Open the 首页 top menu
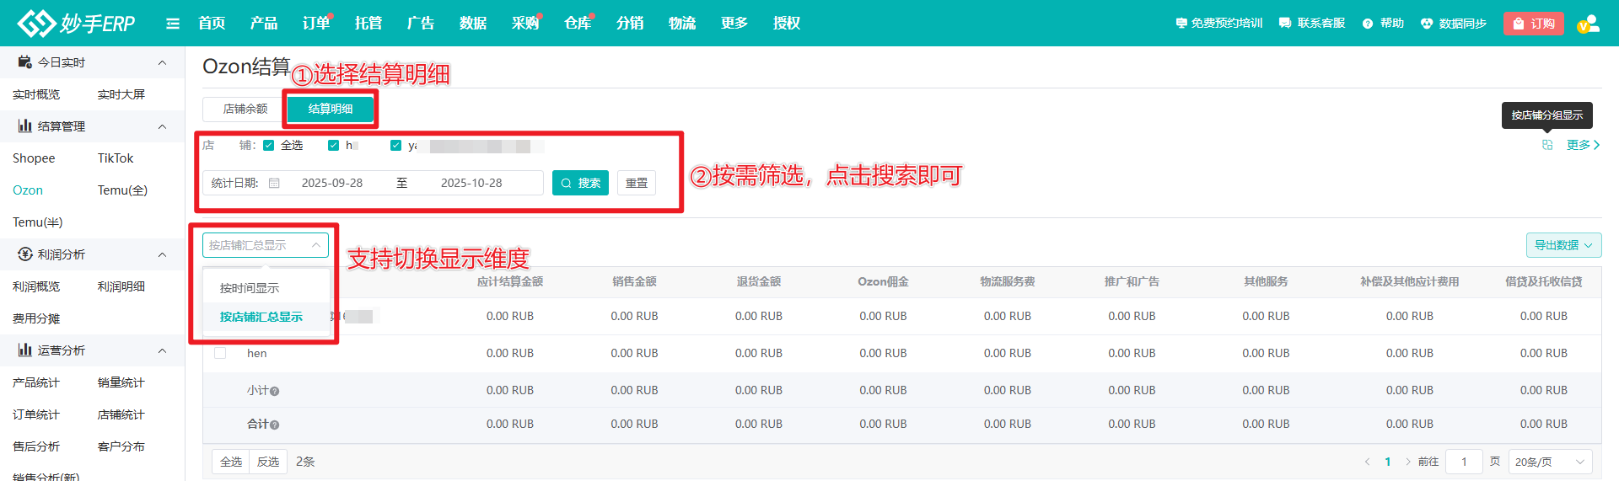This screenshot has width=1619, height=481. pos(212,23)
